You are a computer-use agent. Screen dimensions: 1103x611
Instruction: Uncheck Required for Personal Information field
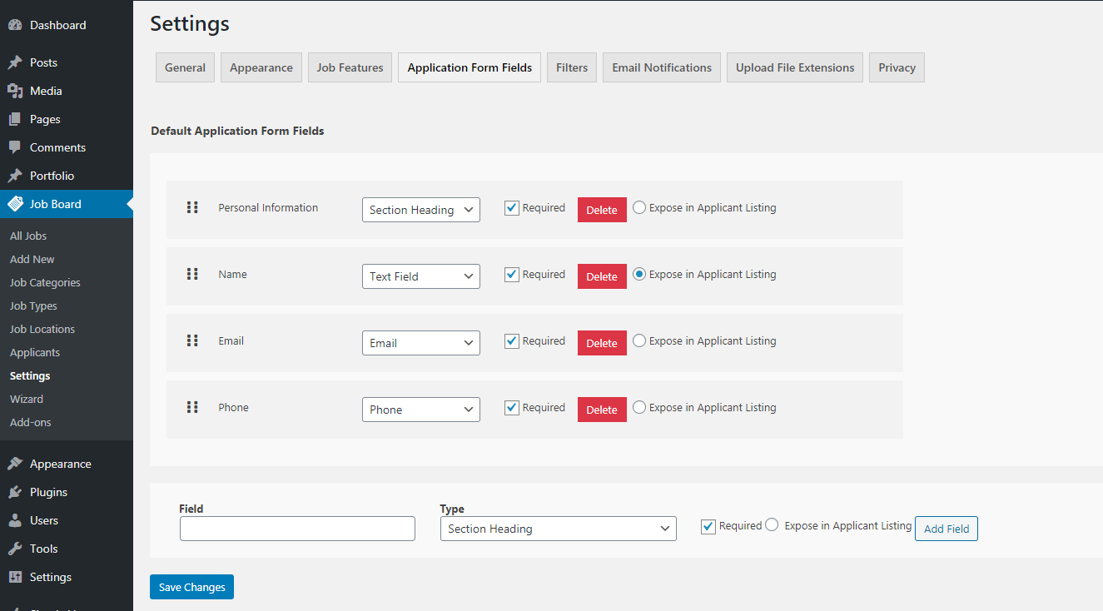pyautogui.click(x=512, y=208)
